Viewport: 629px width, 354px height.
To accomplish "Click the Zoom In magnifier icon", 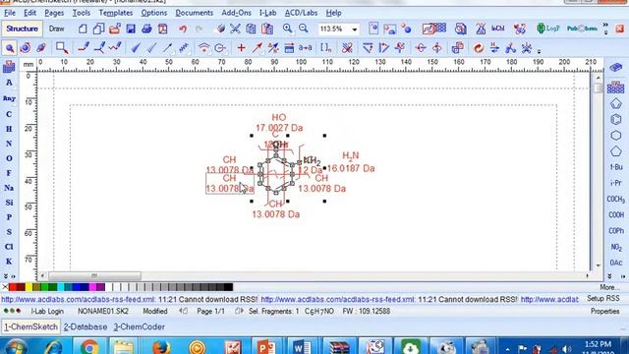I will point(287,29).
